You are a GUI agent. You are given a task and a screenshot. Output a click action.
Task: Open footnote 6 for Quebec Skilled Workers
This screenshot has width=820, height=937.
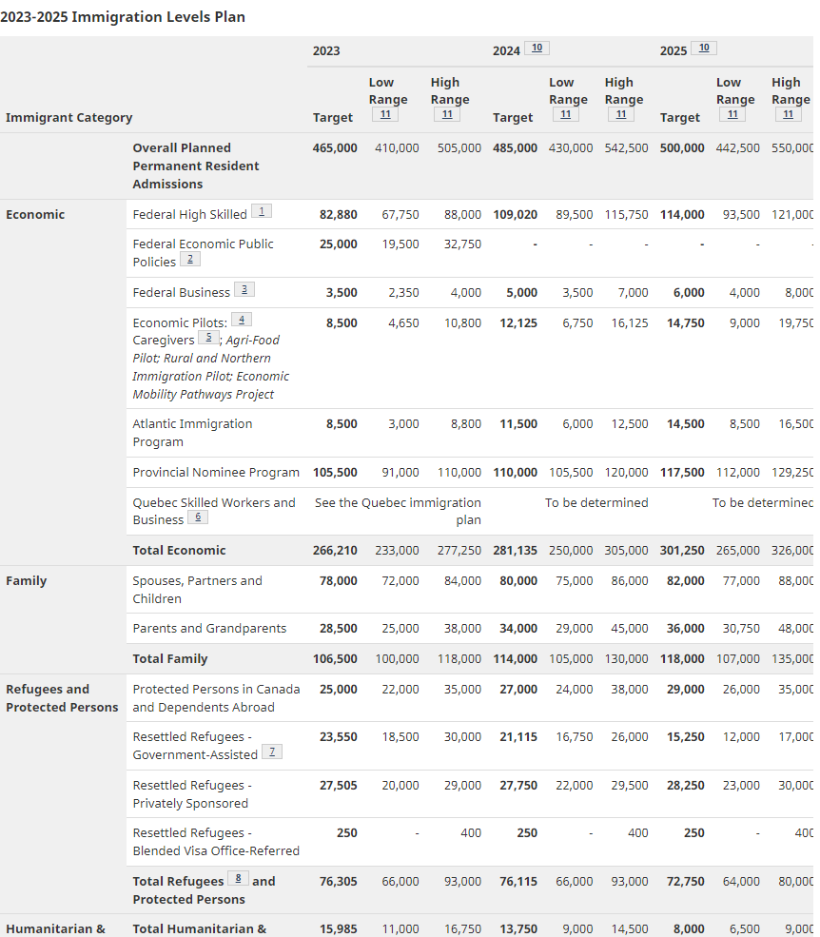coord(198,518)
